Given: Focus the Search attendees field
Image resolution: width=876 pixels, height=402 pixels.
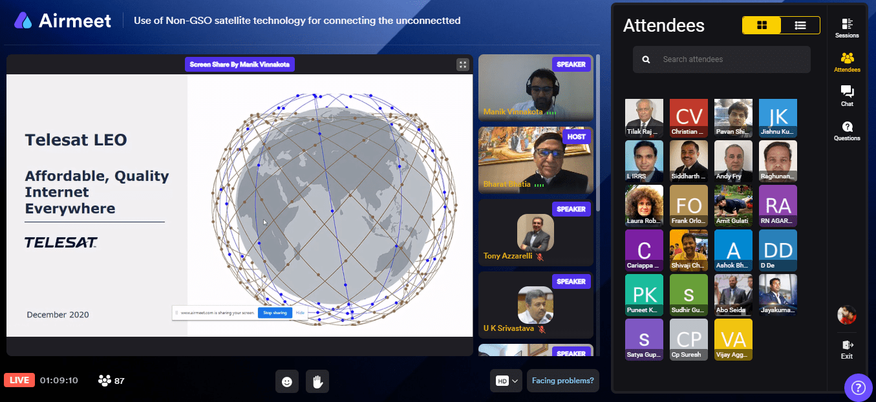Looking at the screenshot, I should pyautogui.click(x=721, y=59).
